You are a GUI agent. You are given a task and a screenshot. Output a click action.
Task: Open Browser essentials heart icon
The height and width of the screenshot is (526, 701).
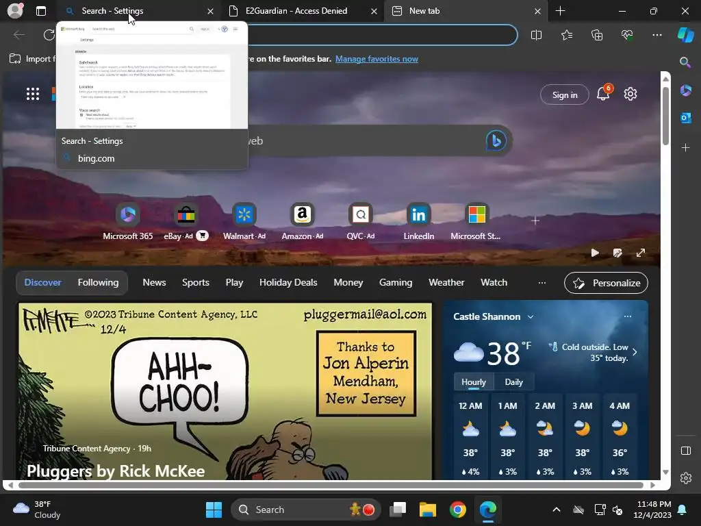[627, 35]
